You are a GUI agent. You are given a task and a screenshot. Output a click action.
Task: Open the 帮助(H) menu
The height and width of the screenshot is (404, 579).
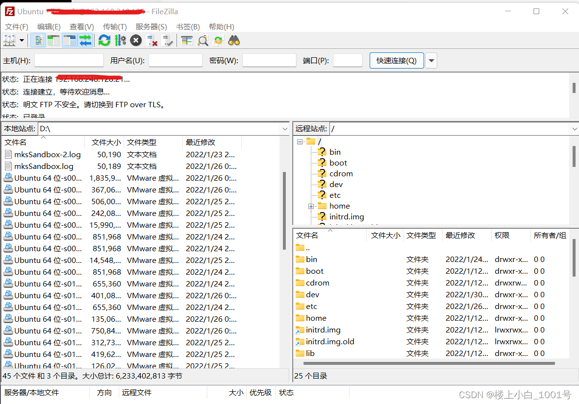point(221,26)
